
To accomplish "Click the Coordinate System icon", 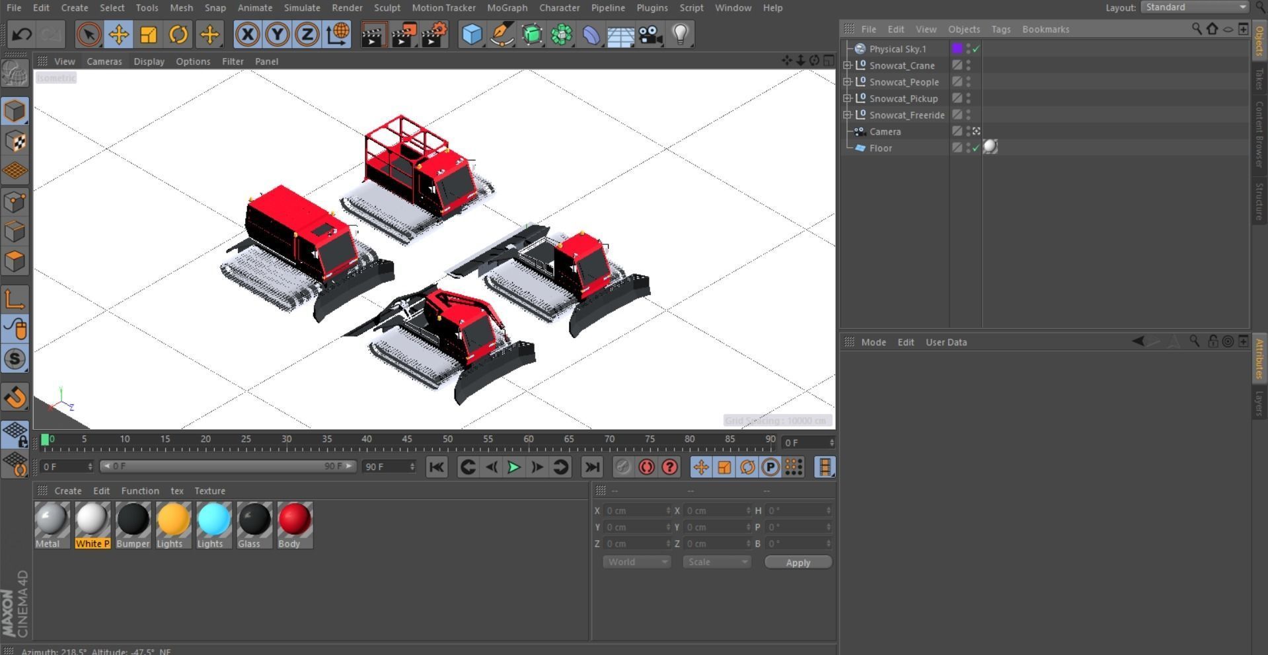I will [x=338, y=34].
